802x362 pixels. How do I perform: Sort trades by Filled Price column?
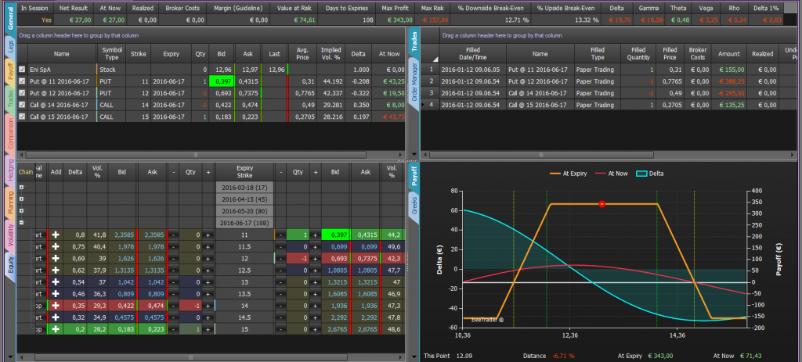point(670,54)
